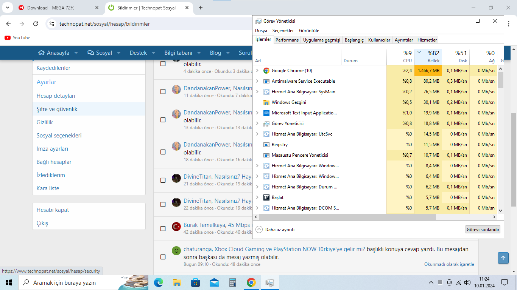The height and width of the screenshot is (290, 517).
Task: Expand the Hizmet Ana Bilgisayarı: UtcSvc row
Action: [x=257, y=134]
